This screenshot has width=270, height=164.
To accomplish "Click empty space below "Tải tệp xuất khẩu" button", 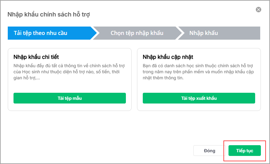I will 199,107.
